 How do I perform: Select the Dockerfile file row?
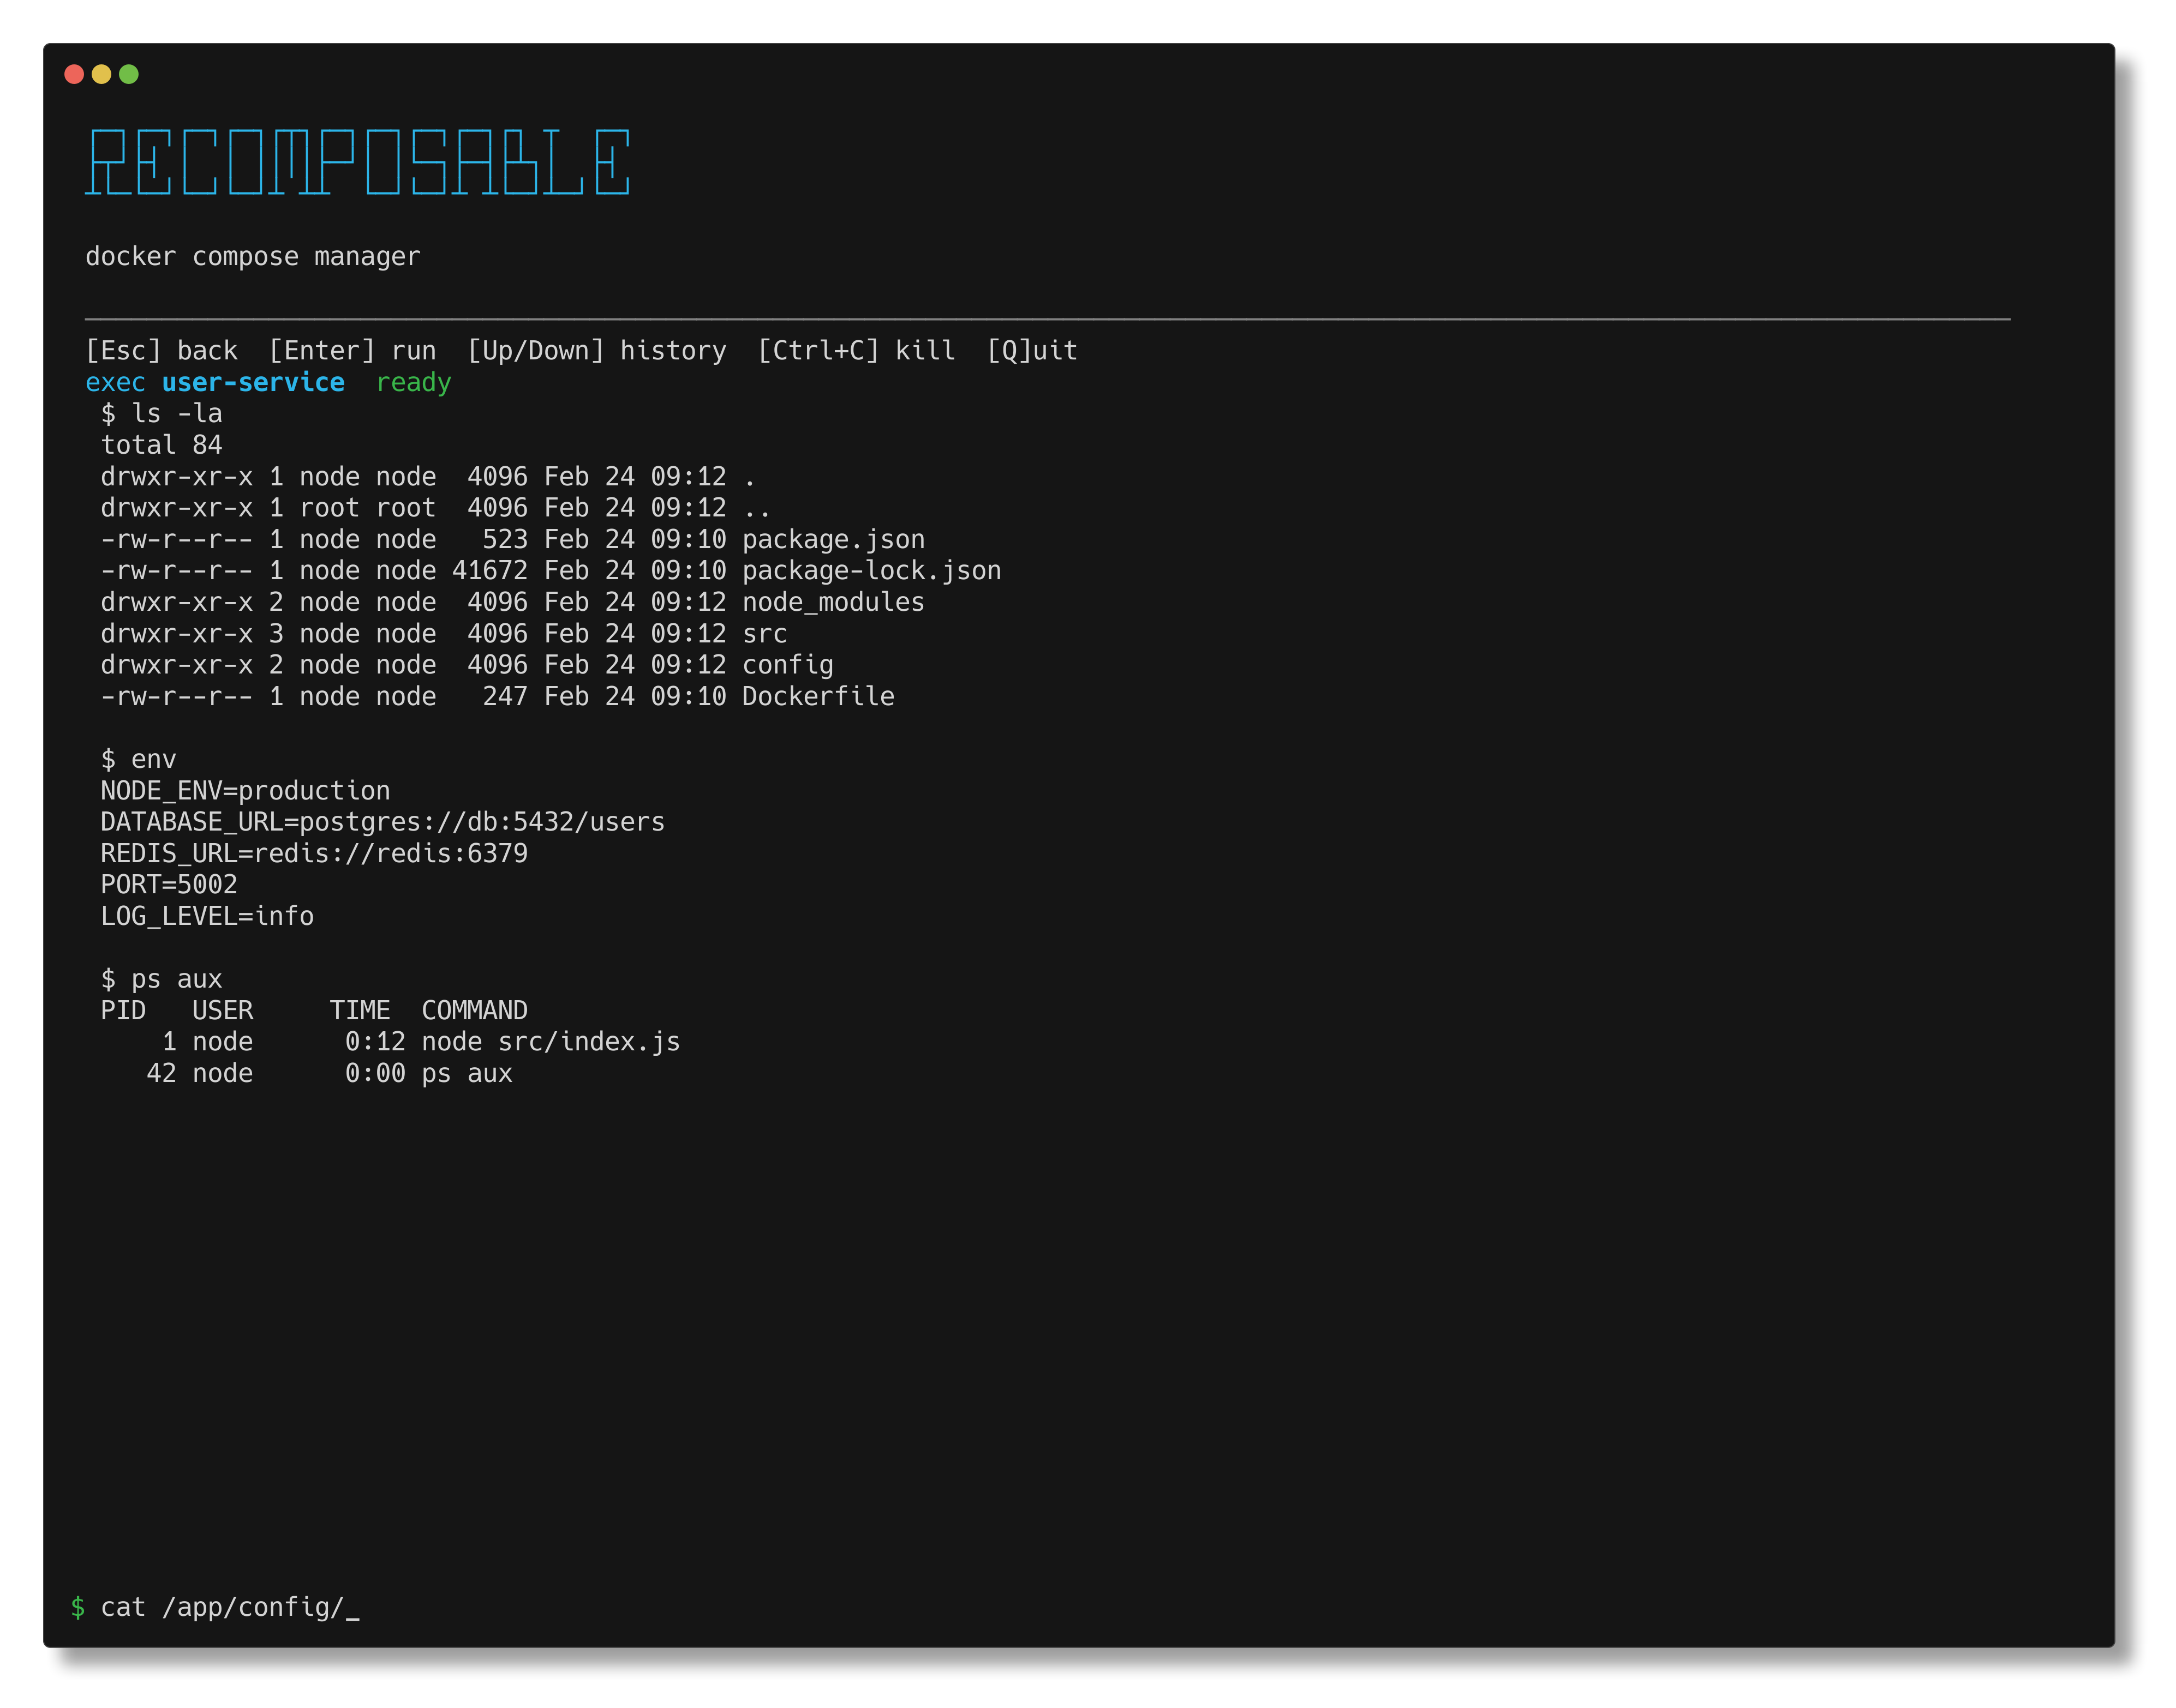point(497,697)
